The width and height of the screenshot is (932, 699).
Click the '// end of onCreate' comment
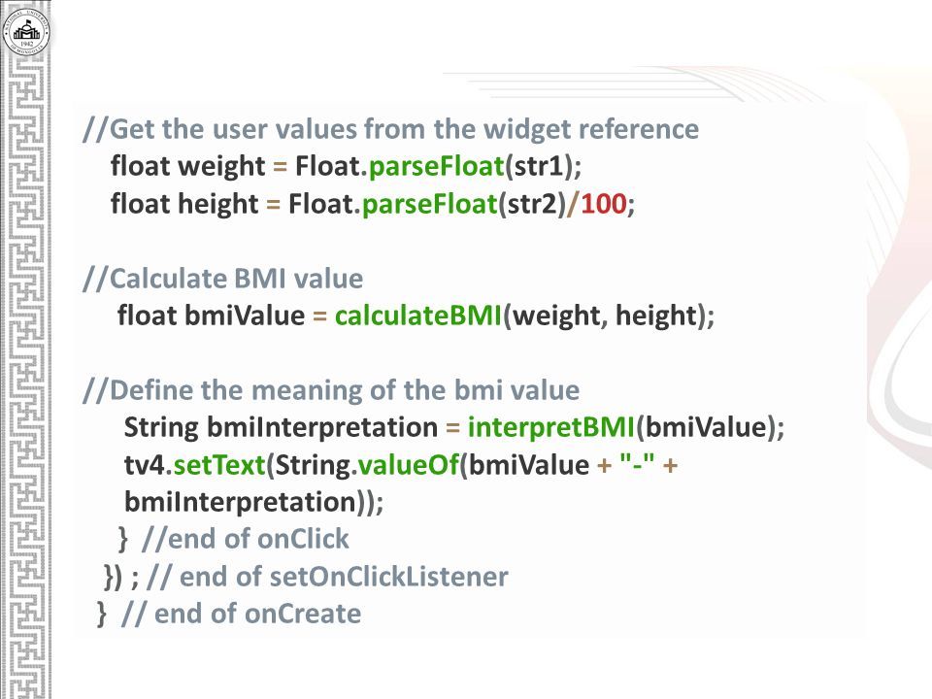point(241,614)
